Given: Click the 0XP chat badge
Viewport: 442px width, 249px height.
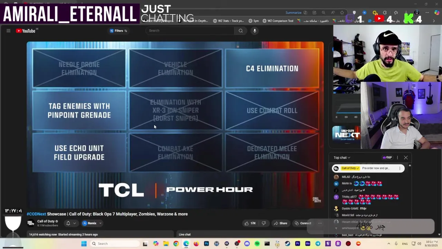Looking at the screenshot, I should (387, 158).
